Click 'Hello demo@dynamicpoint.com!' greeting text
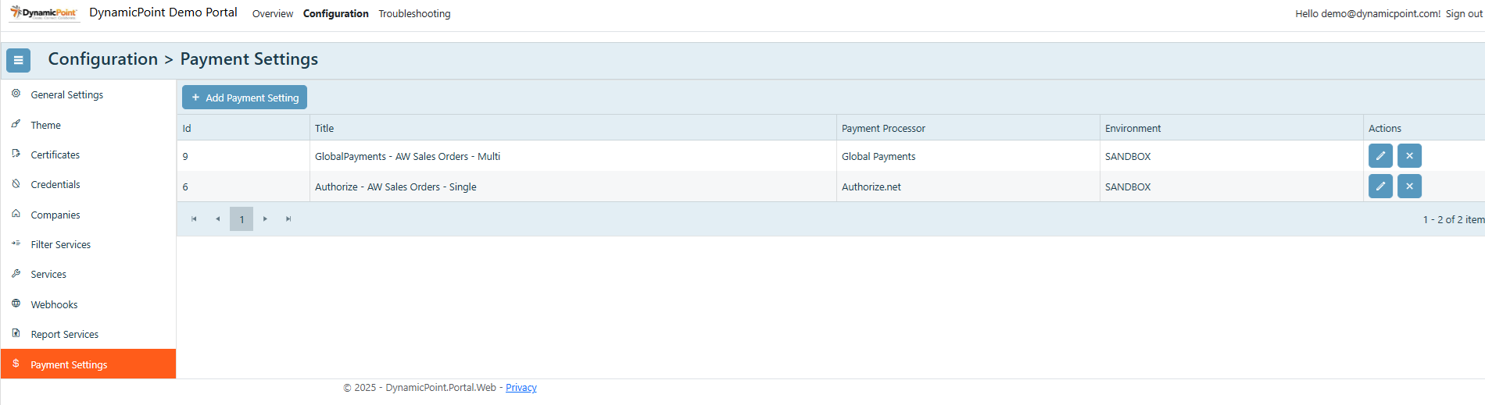Screen dimensions: 1485x405 [x=1368, y=14]
